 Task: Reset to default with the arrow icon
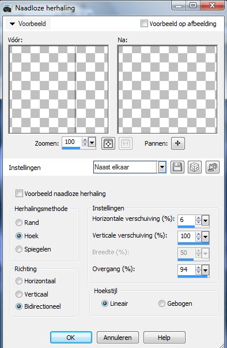213,167
